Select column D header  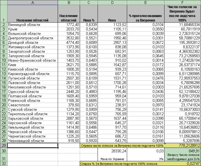[x=112, y=3]
